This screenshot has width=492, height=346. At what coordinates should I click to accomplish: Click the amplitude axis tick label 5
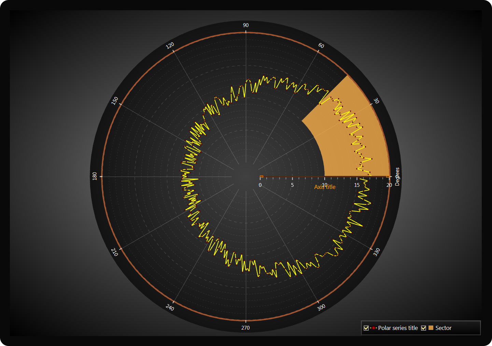[292, 185]
